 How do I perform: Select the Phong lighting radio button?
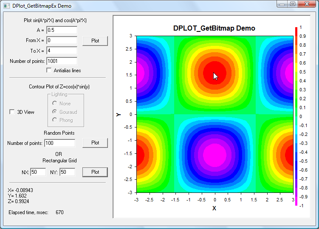point(54,120)
